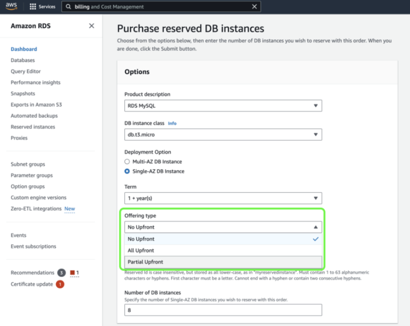Image resolution: width=410 pixels, height=326 pixels.
Task: Go to Snapshots in sidebar
Action: pyautogui.click(x=23, y=94)
